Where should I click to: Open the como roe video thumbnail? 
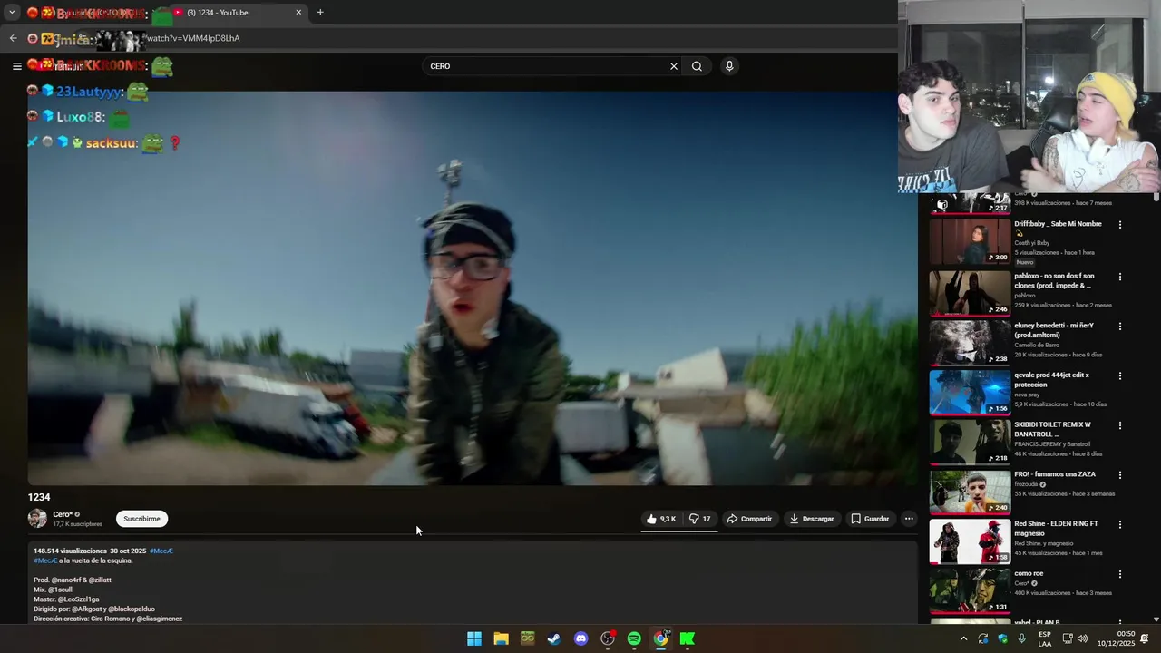tap(970, 590)
